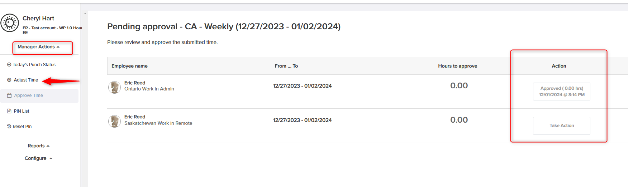
Task: Collapse the Manager Actions section
Action: pos(39,47)
